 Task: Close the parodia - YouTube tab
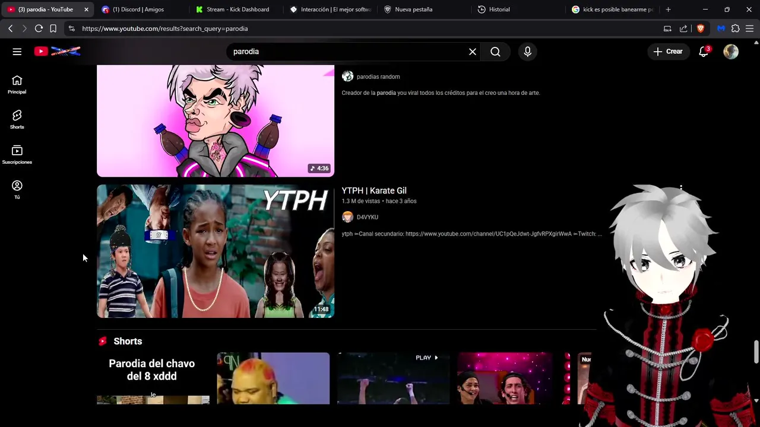point(86,9)
